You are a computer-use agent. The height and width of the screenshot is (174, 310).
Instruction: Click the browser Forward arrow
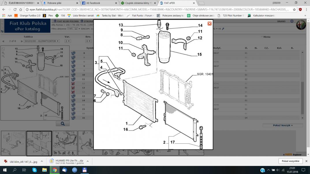(x=9, y=10)
